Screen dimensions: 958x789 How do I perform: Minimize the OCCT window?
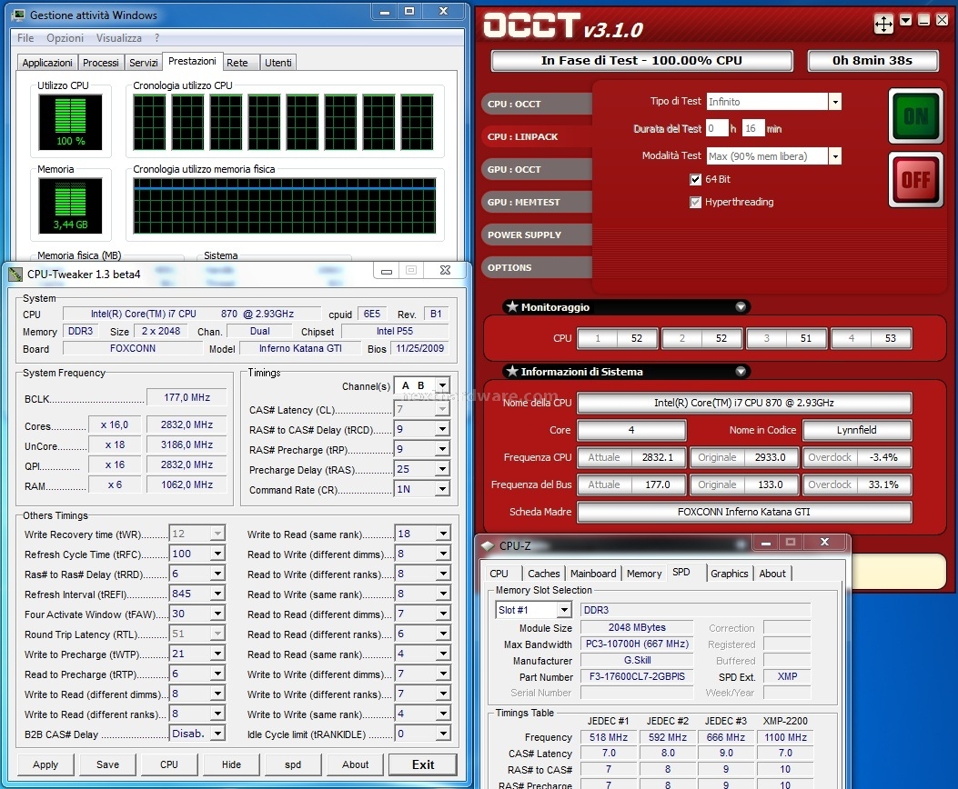tap(923, 20)
